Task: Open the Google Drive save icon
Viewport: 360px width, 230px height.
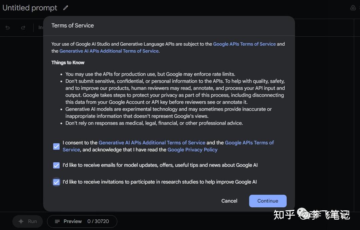Action: click(x=353, y=8)
